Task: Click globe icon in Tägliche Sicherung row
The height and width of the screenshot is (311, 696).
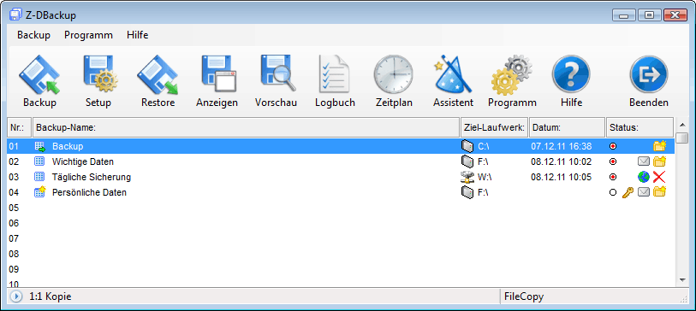Action: coord(644,177)
